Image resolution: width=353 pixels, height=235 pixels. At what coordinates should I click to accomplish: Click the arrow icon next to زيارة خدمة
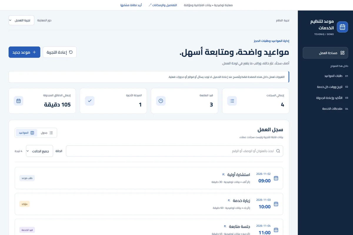(x=229, y=200)
